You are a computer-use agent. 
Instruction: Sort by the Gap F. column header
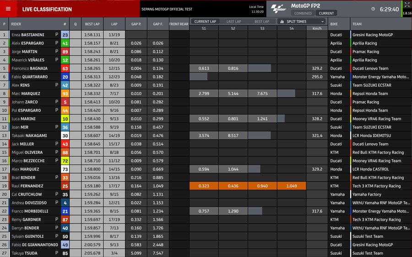click(158, 24)
